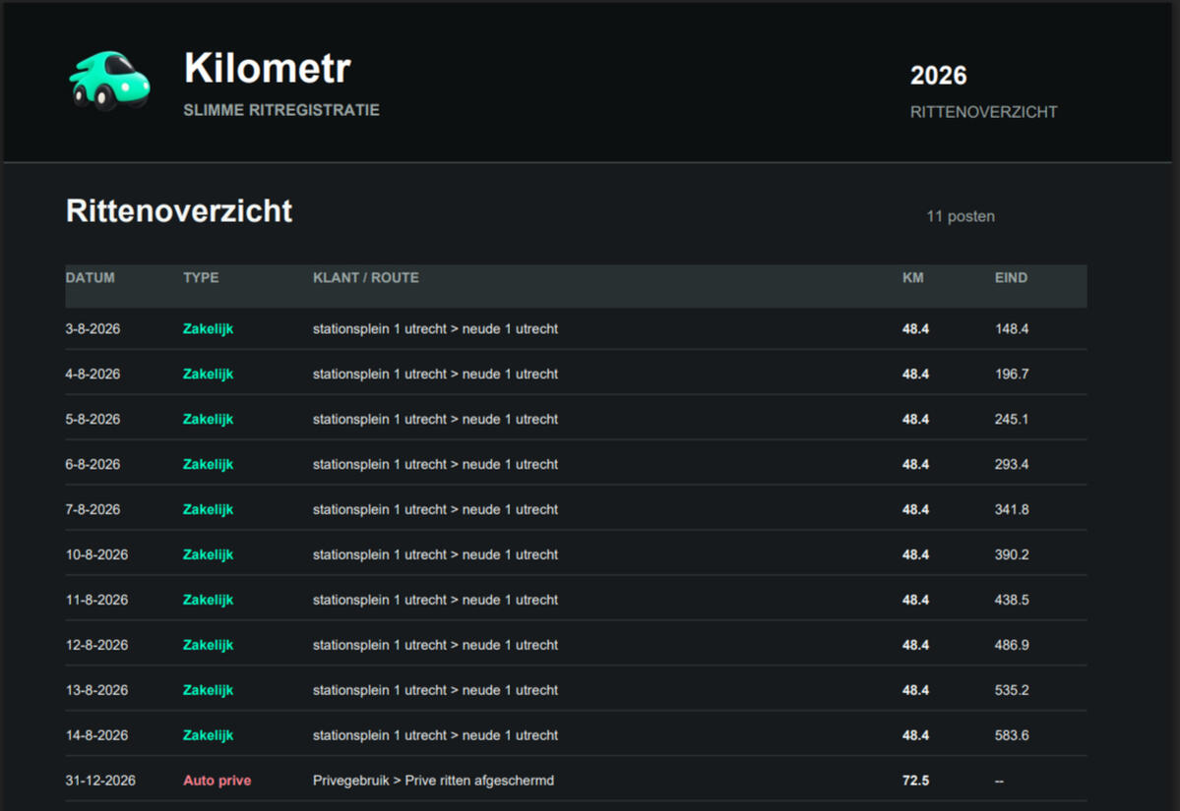1180x811 pixels.
Task: Click the route text in the 12-8-2026 row
Action: 435,644
